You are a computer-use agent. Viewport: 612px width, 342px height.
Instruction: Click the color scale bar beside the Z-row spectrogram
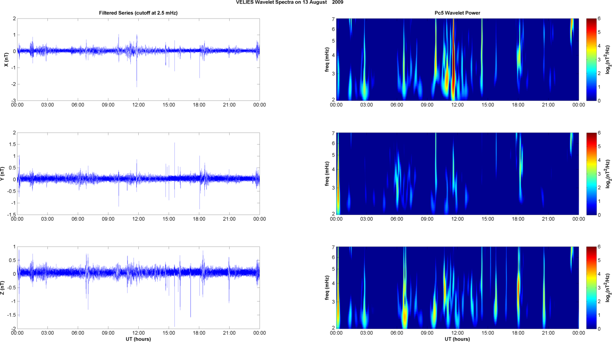591,288
